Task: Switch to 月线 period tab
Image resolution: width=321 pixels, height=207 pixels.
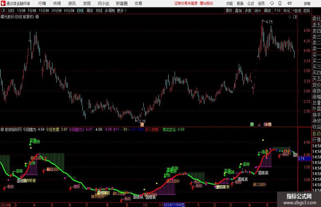Action: [99, 11]
